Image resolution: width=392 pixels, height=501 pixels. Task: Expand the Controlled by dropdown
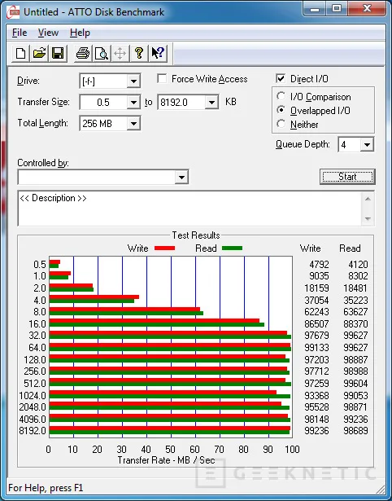point(181,177)
